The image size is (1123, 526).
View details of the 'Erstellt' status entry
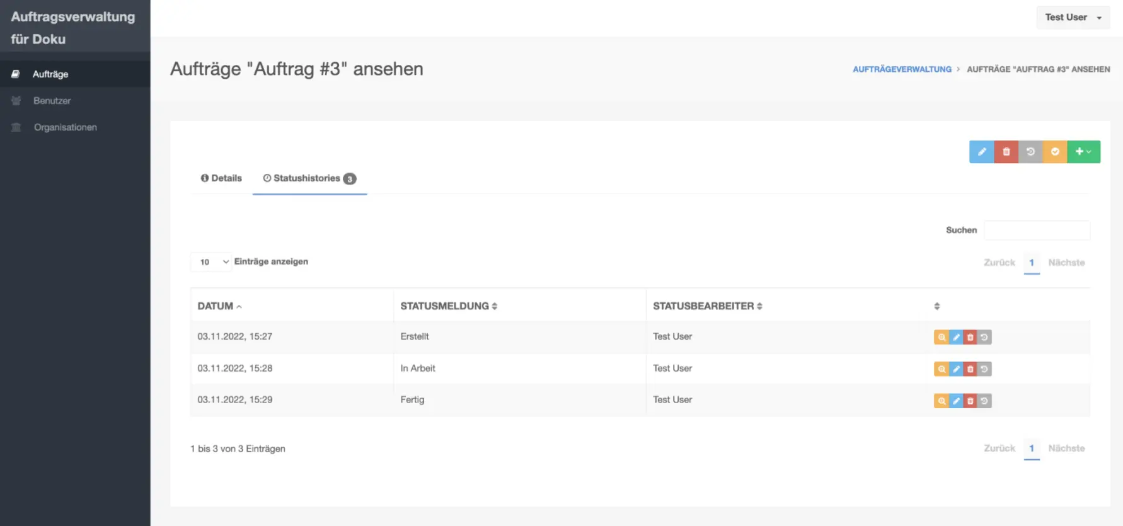tap(941, 338)
